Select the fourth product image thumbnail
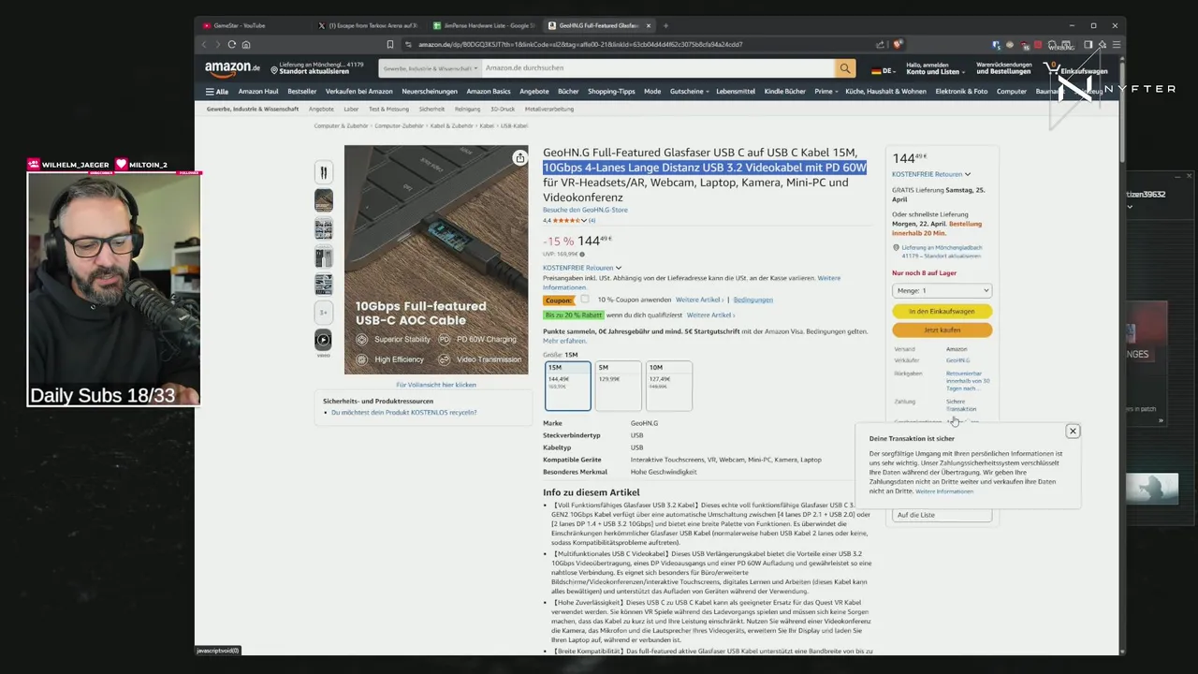The height and width of the screenshot is (674, 1198). (323, 256)
